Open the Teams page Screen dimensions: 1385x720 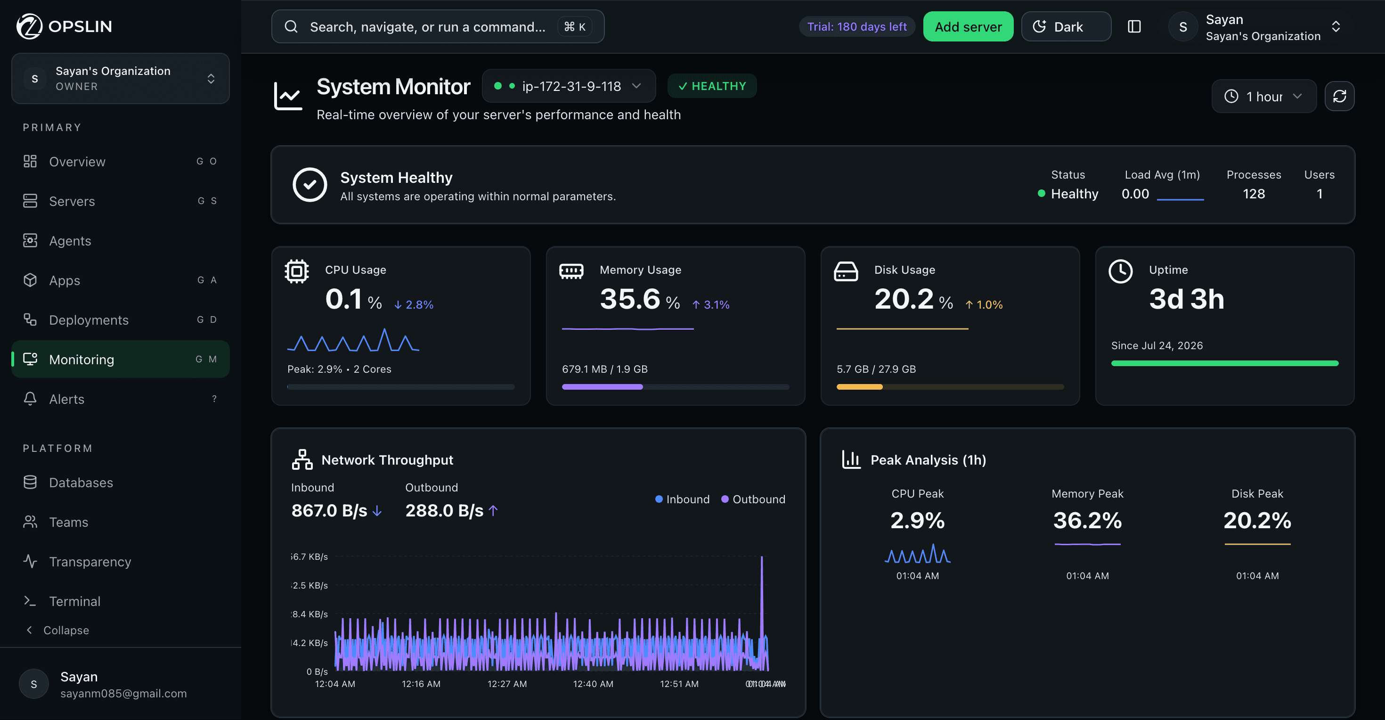coord(121,522)
